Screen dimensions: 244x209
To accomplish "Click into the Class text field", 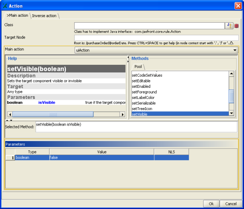I will click(x=149, y=25).
